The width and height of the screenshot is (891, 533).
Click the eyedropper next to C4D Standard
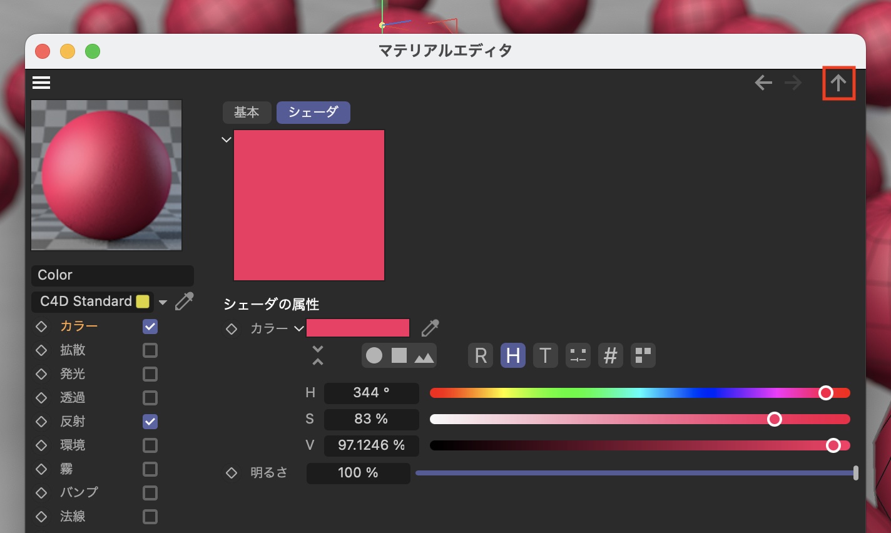click(184, 302)
